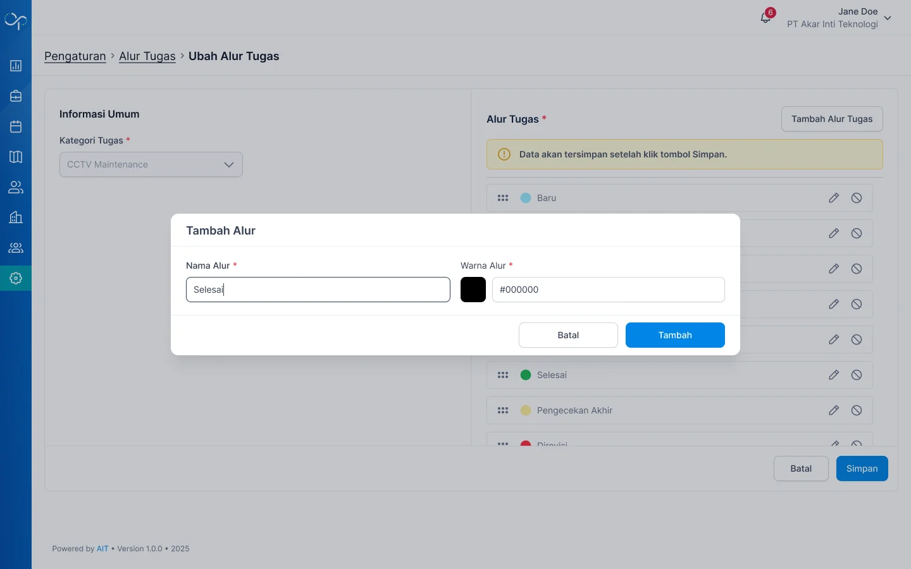Click the Simpan button

coord(862,468)
